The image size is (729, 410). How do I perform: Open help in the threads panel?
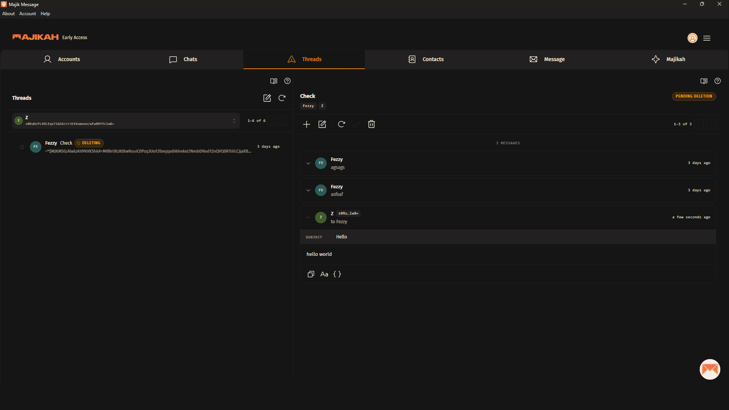point(287,81)
